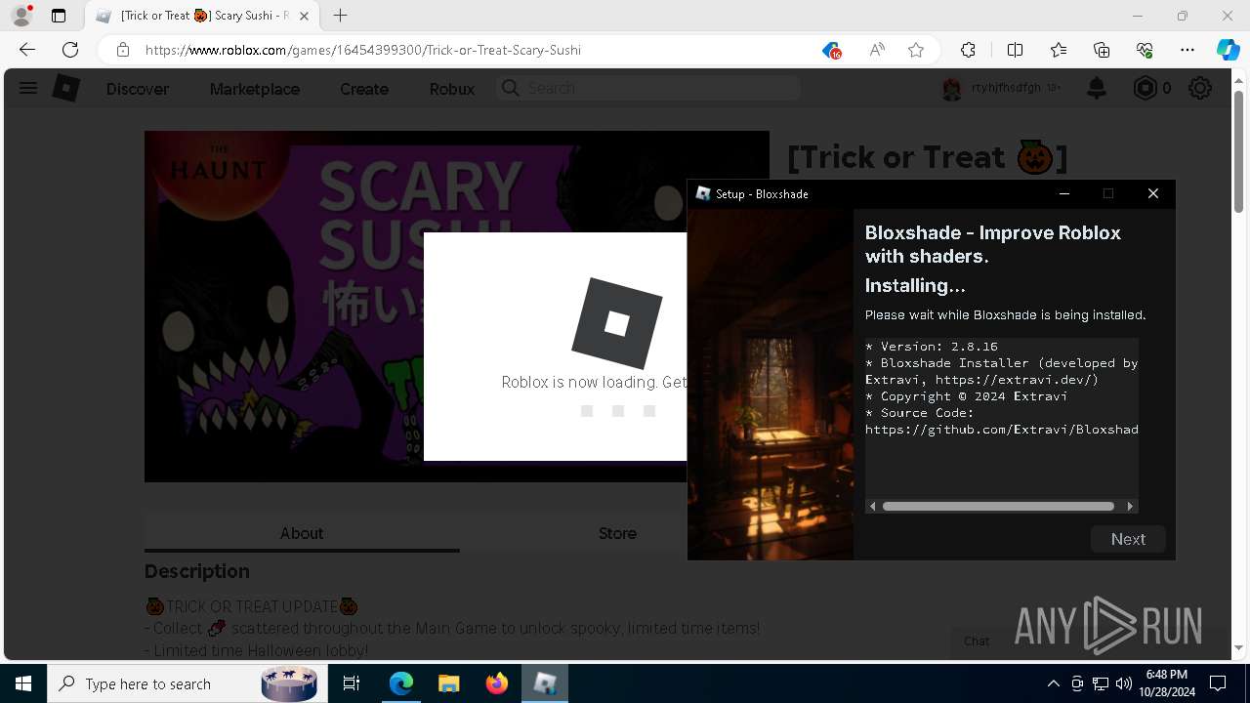Open the tab actions menu icon
The height and width of the screenshot is (703, 1250).
click(59, 16)
